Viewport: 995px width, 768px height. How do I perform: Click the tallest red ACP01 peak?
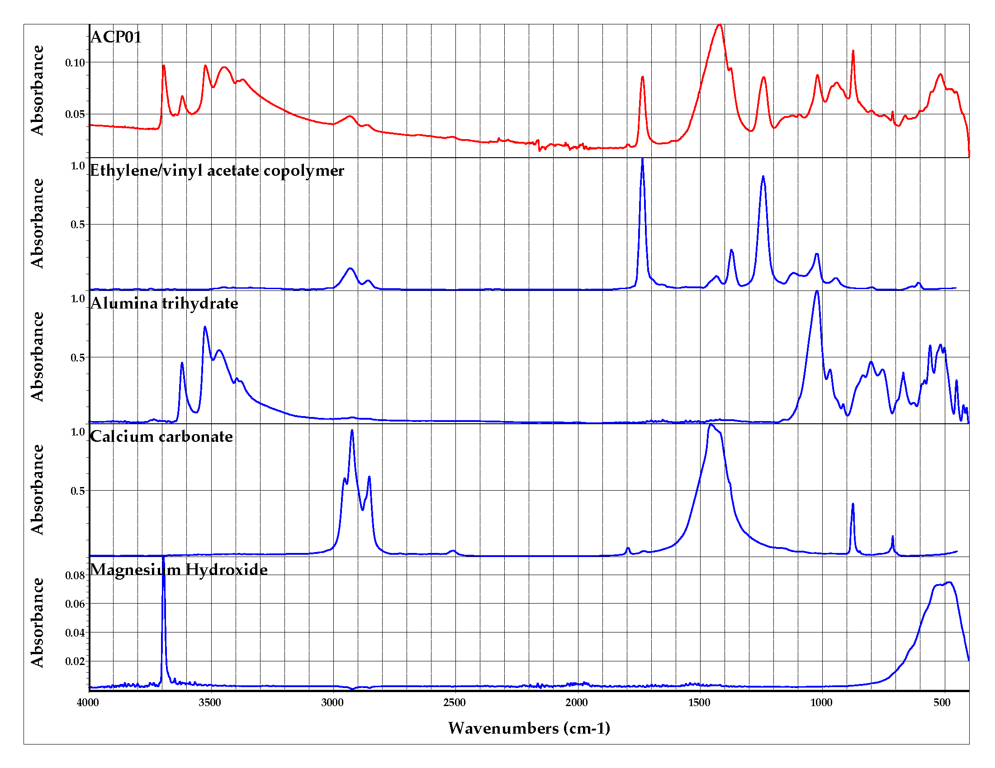720,26
